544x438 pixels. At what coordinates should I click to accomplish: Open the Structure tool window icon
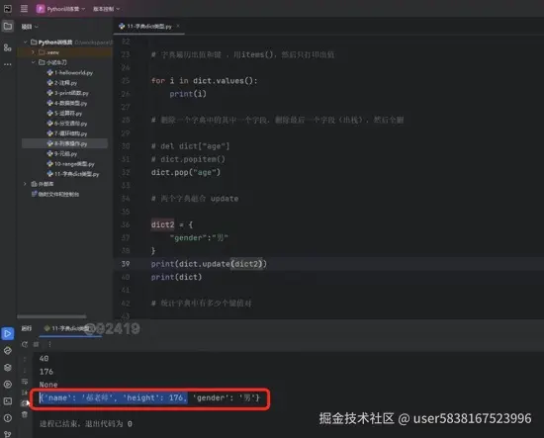click(8, 47)
